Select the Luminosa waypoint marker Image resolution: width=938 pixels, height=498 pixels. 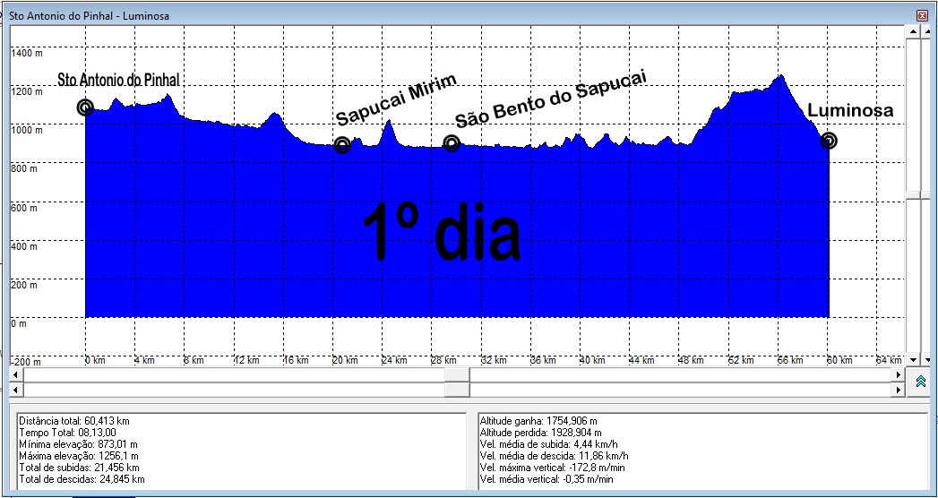829,141
